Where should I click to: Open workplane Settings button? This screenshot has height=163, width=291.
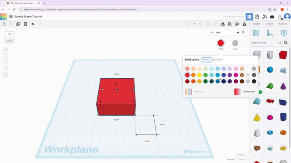pyautogui.click(x=241, y=155)
